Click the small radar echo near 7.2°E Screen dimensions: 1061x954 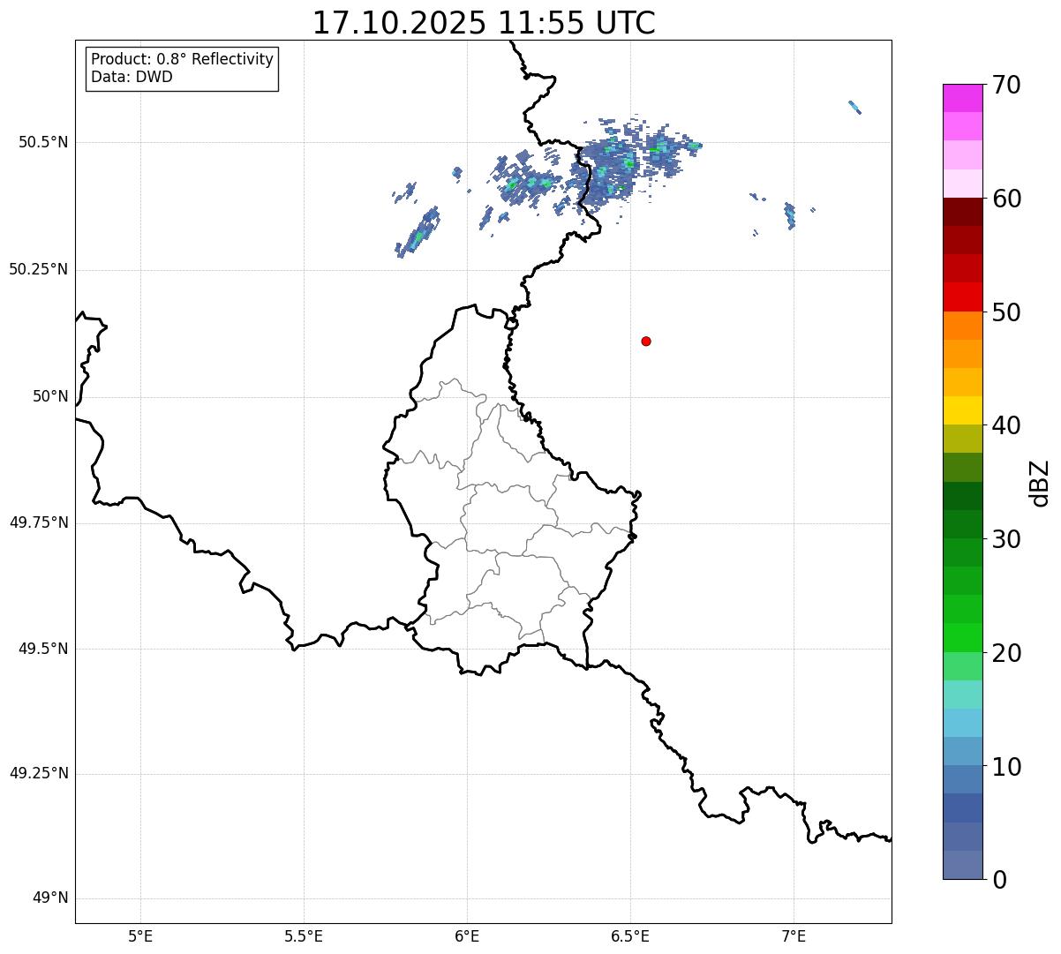coord(854,108)
